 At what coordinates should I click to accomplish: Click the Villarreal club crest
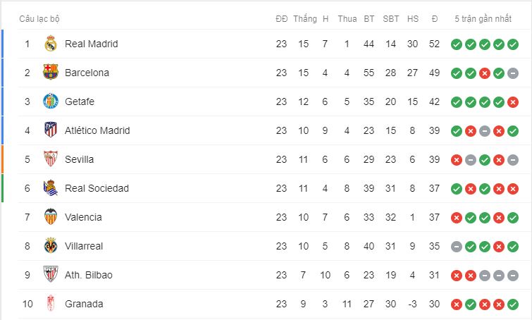click(51, 246)
